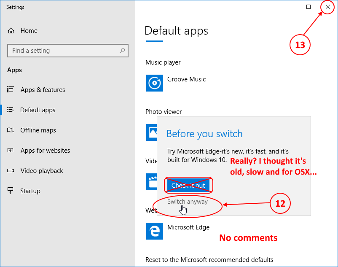
Task: Maximize the Settings window
Action: [x=308, y=7]
